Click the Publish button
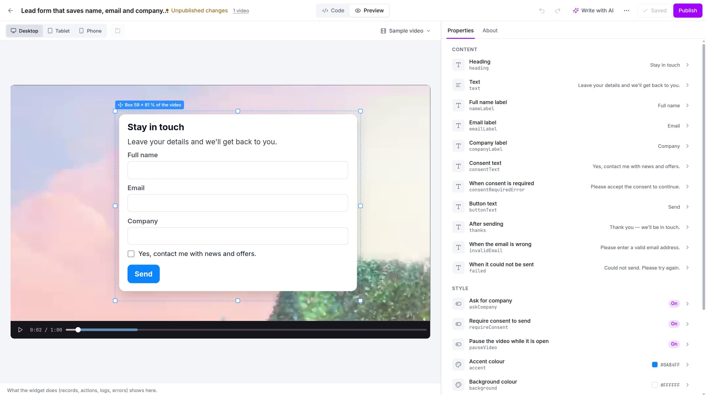This screenshot has height=395, width=706. point(688,11)
